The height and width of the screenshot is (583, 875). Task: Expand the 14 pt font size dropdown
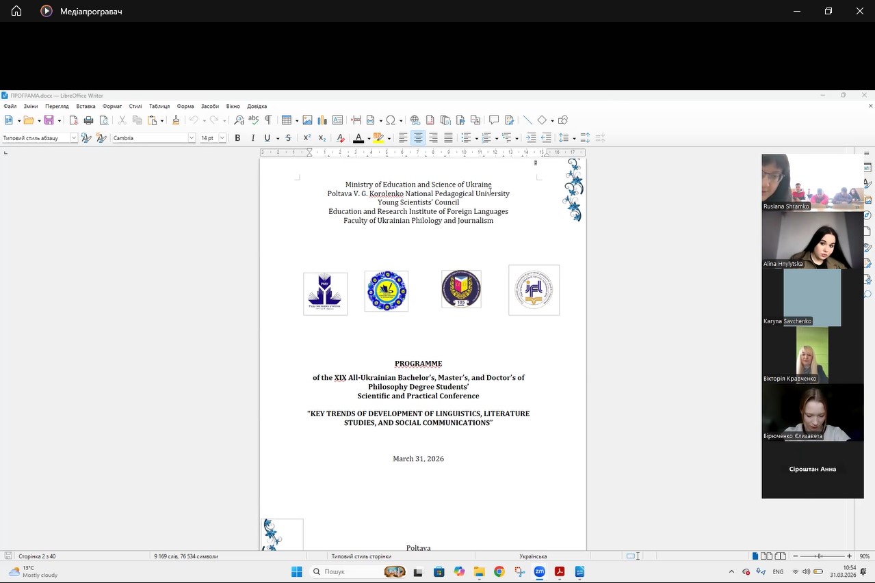pos(222,138)
